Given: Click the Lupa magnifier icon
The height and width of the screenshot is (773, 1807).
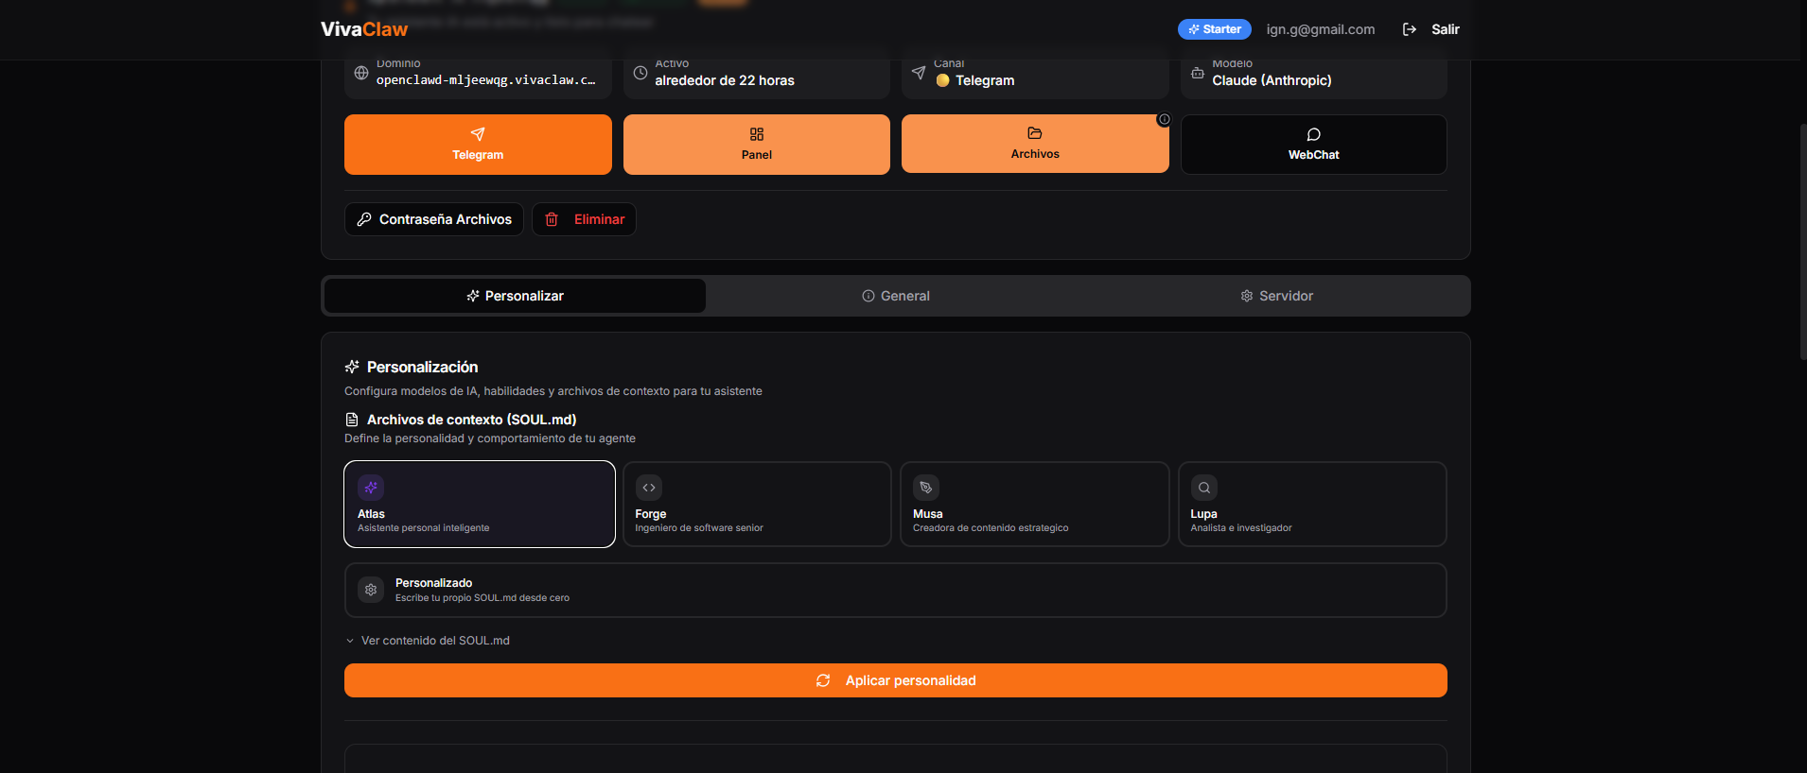Looking at the screenshot, I should (1204, 488).
